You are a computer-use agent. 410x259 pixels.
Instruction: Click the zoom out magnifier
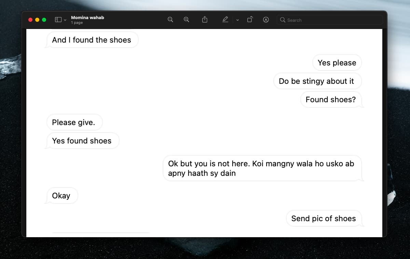click(x=170, y=20)
